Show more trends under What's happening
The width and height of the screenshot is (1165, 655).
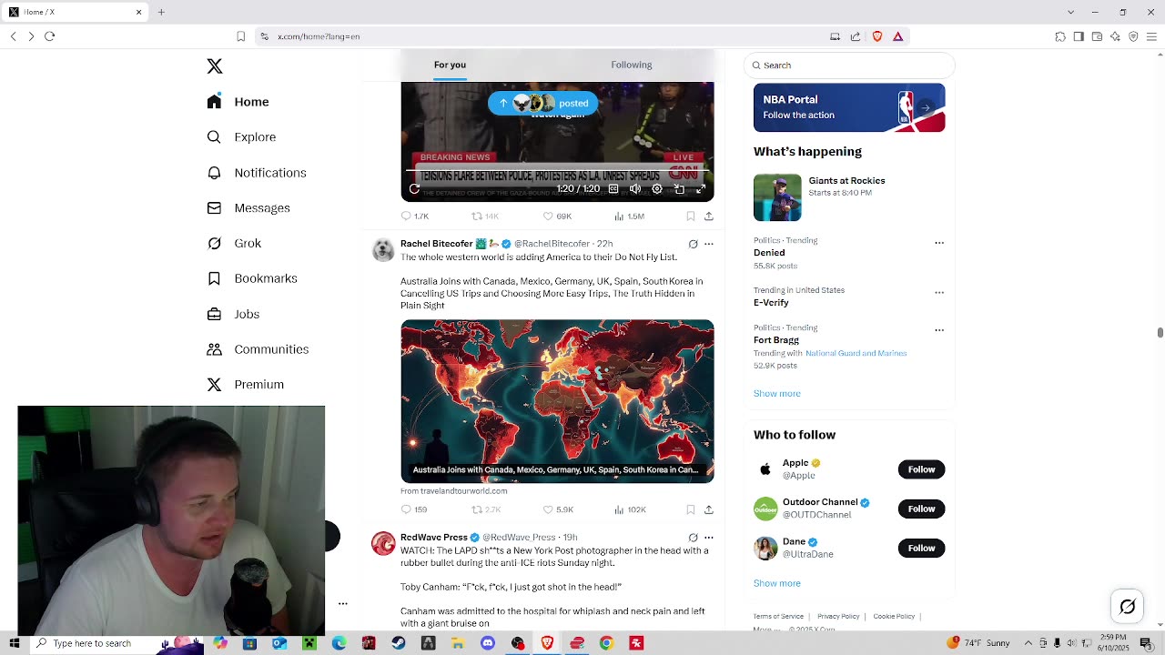[777, 394]
